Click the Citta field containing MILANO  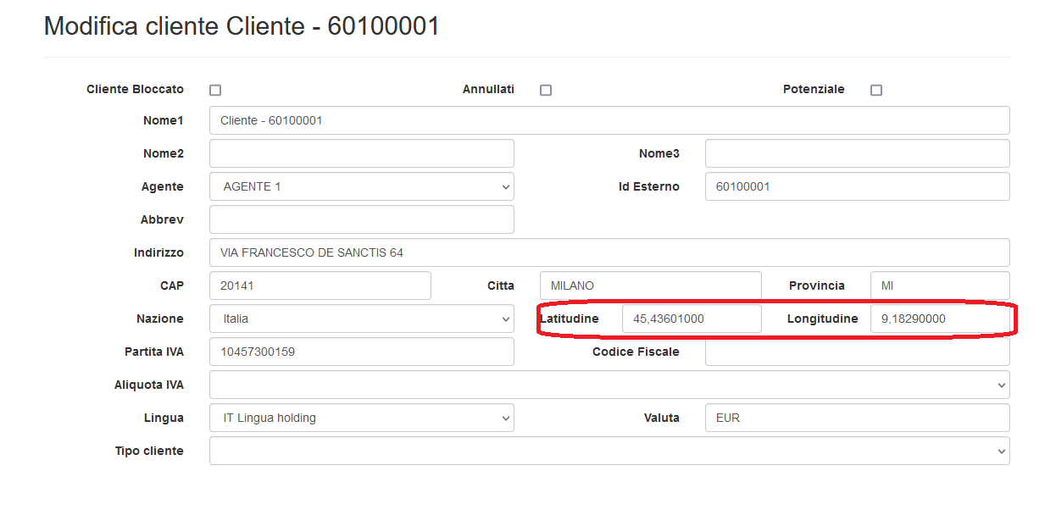coord(650,285)
